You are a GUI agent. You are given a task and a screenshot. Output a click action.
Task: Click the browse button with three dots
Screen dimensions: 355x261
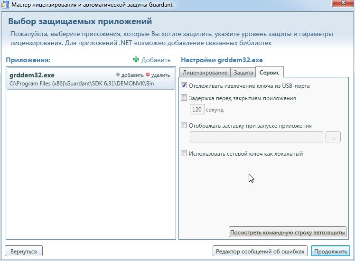click(333, 137)
